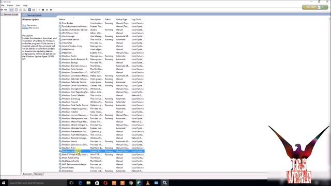
Task: Open Windows Store from taskbar
Action: click(97, 183)
